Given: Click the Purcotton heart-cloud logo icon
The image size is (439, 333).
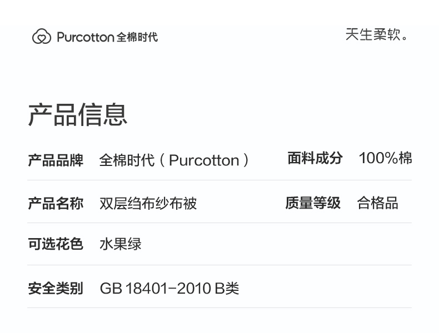Looking at the screenshot, I should click(42, 37).
